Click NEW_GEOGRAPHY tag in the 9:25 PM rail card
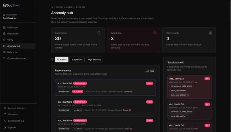Image resolution: width=231 pixels, height=132 pixels. click(179, 116)
